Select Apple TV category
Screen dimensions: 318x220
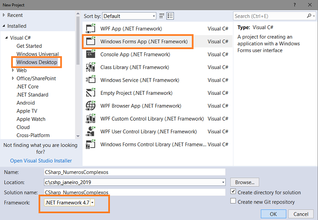point(27,111)
